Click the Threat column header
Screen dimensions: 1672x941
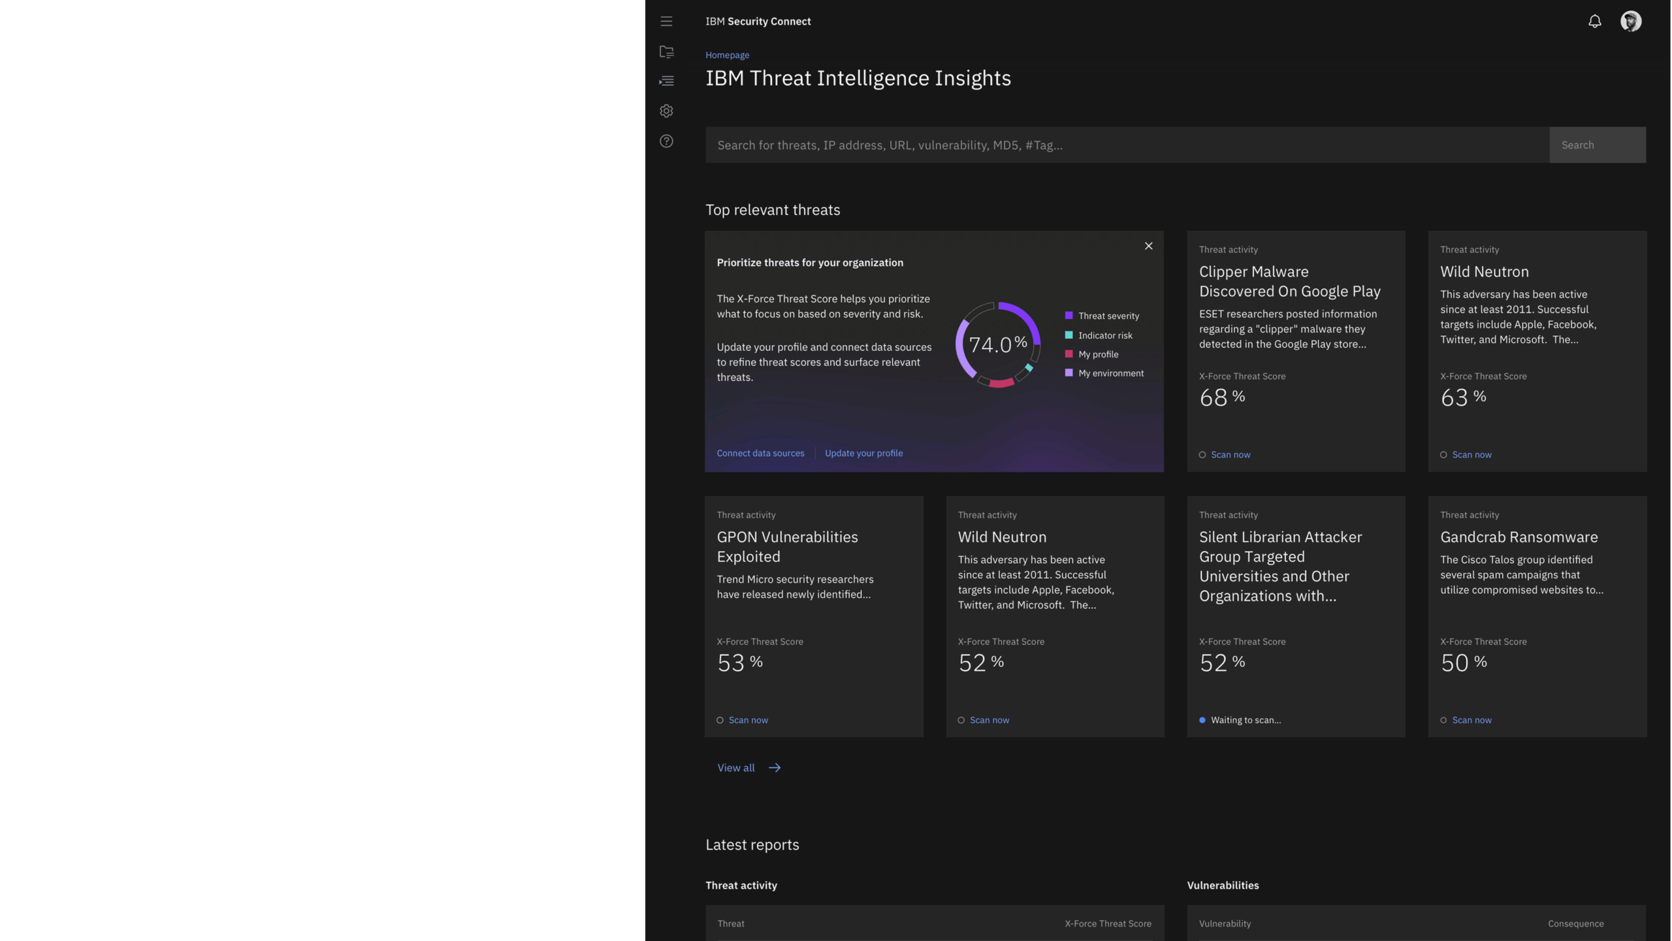[x=730, y=924]
